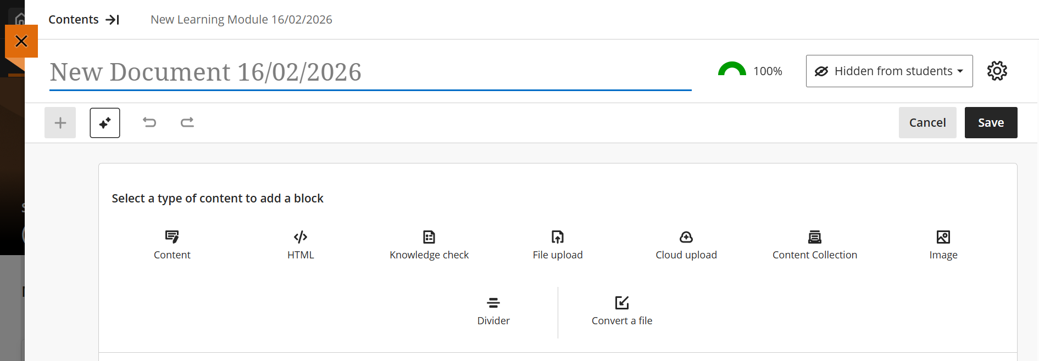The height and width of the screenshot is (361, 1039).
Task: Open the document settings gear
Action: click(997, 71)
